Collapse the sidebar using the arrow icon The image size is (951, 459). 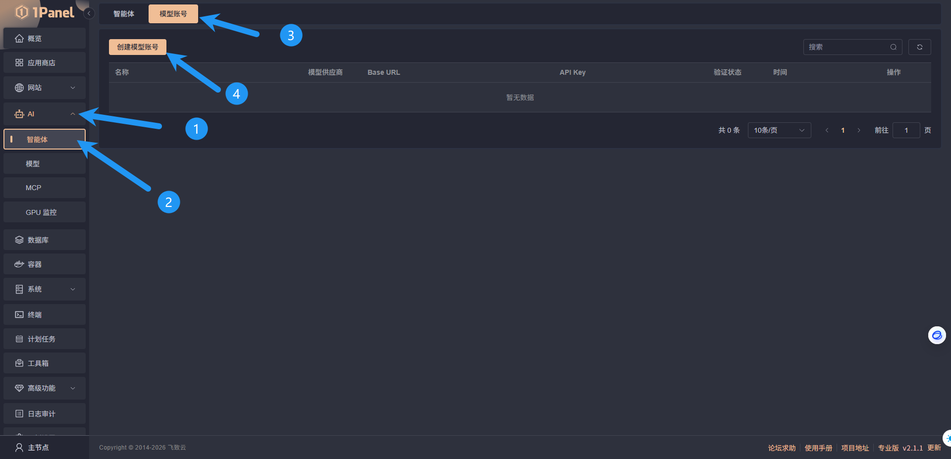[x=89, y=13]
